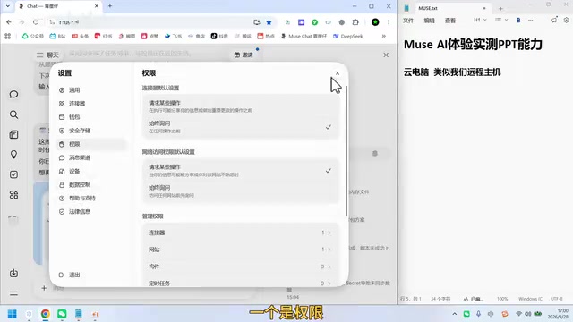The image size is (573, 322).
Task: Click the two-line menu icon at sidebar bottom
Action: pyautogui.click(x=13, y=293)
